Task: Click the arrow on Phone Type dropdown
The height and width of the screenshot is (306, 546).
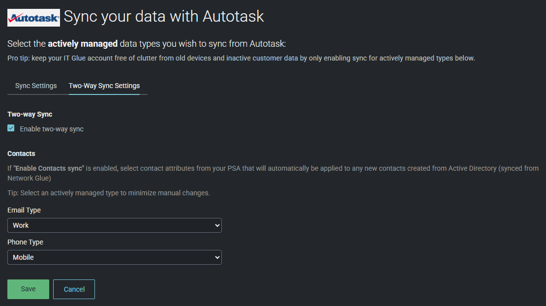Action: (x=217, y=257)
